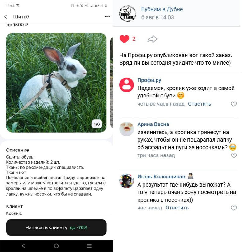Image resolution: width=245 pixels, height=252 pixels.
Task: Like the Профи.ру comment
Action: point(234,104)
